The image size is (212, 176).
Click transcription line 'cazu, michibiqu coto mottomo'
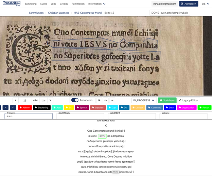(x=106, y=167)
